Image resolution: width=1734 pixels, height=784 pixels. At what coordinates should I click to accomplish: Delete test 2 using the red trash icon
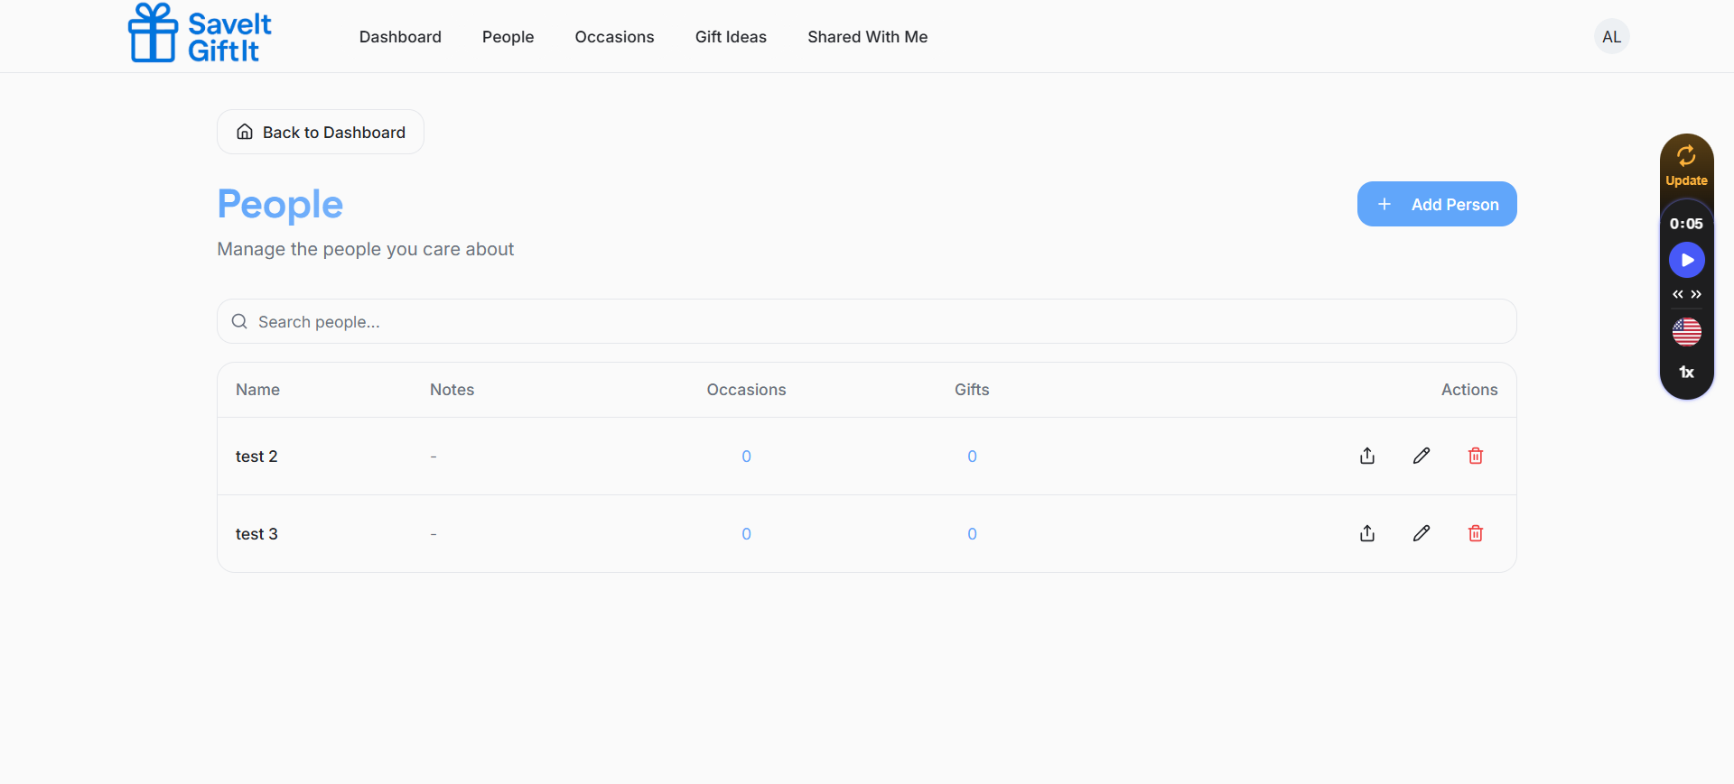[1476, 456]
